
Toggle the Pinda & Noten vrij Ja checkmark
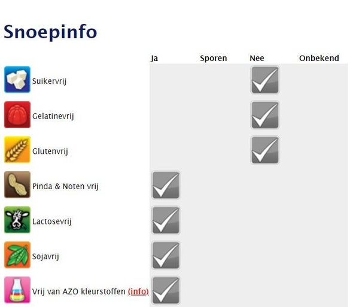click(166, 186)
